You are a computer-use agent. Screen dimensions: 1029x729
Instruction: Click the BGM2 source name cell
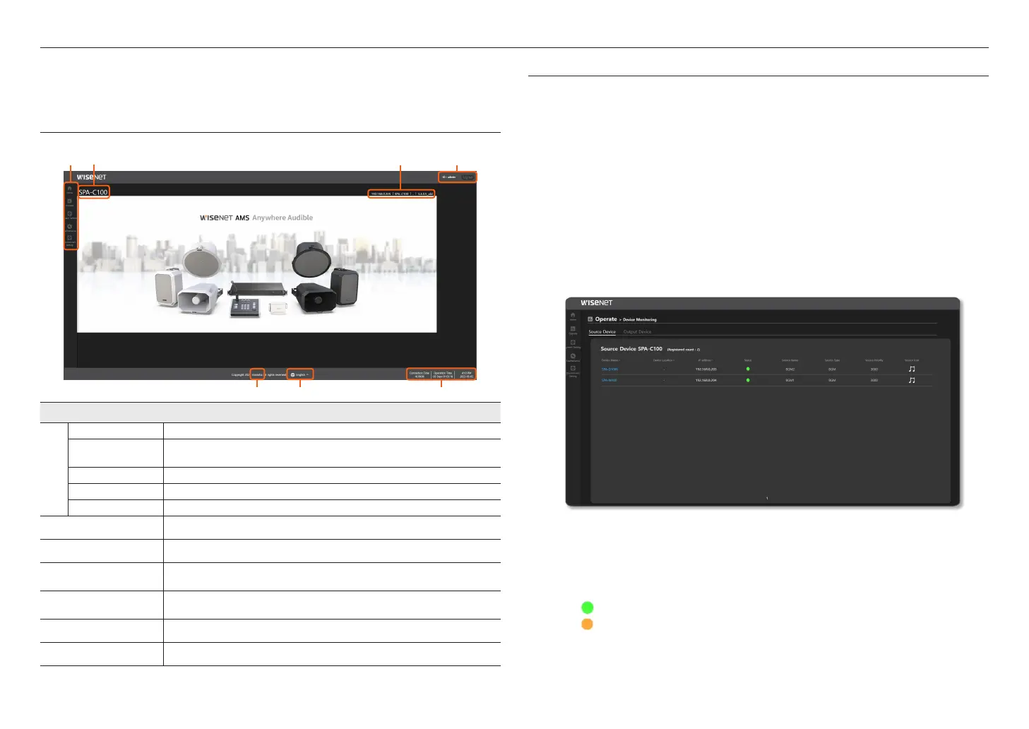790,369
